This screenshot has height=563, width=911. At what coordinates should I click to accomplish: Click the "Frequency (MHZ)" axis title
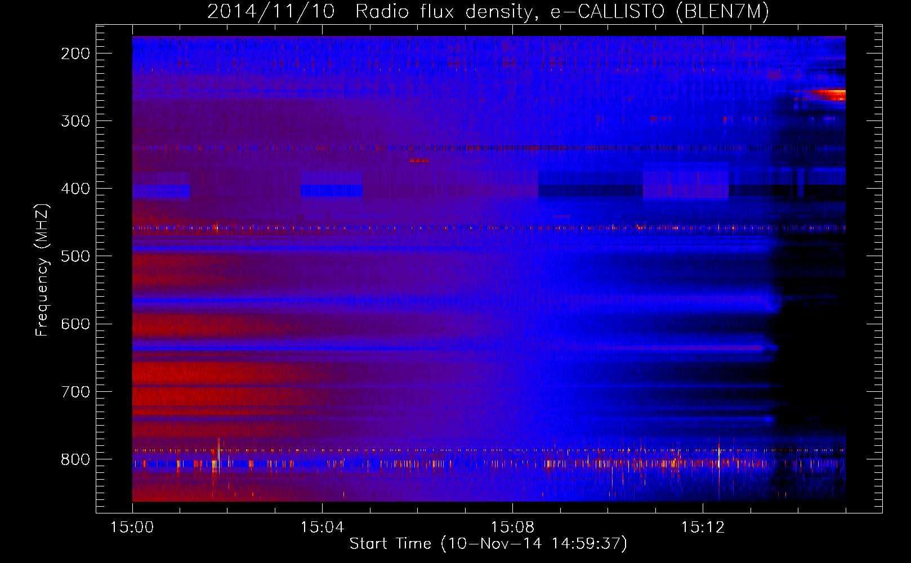tap(43, 270)
